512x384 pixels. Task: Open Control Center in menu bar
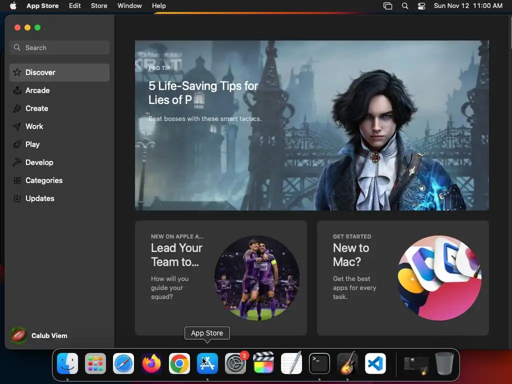tap(421, 5)
